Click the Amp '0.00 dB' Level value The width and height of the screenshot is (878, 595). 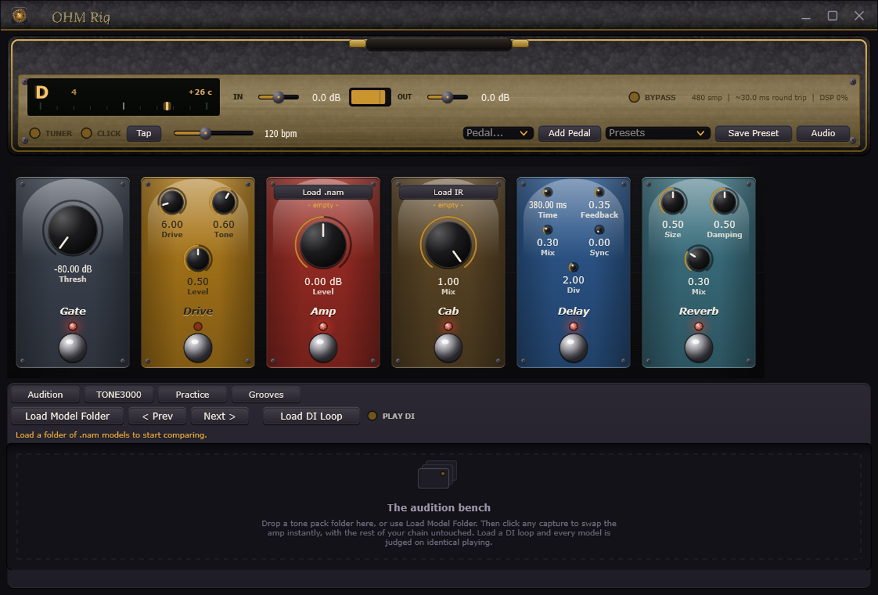pyautogui.click(x=323, y=282)
